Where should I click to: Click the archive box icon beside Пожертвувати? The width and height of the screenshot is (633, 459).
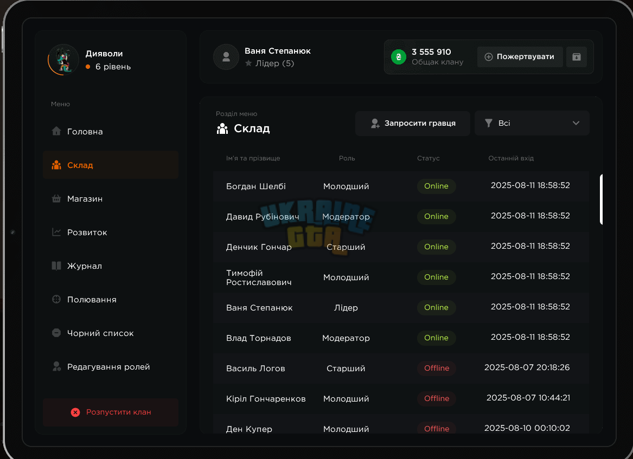pyautogui.click(x=577, y=57)
